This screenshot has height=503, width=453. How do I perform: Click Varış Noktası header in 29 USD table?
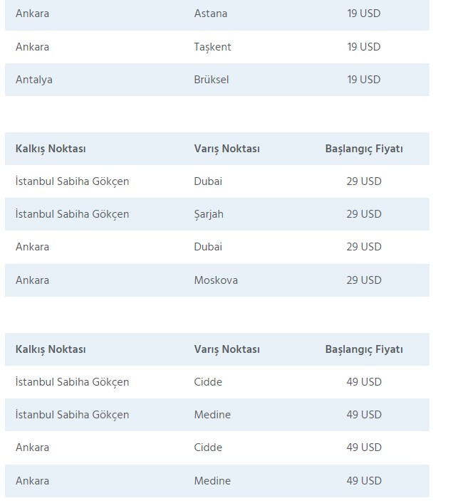(x=226, y=149)
